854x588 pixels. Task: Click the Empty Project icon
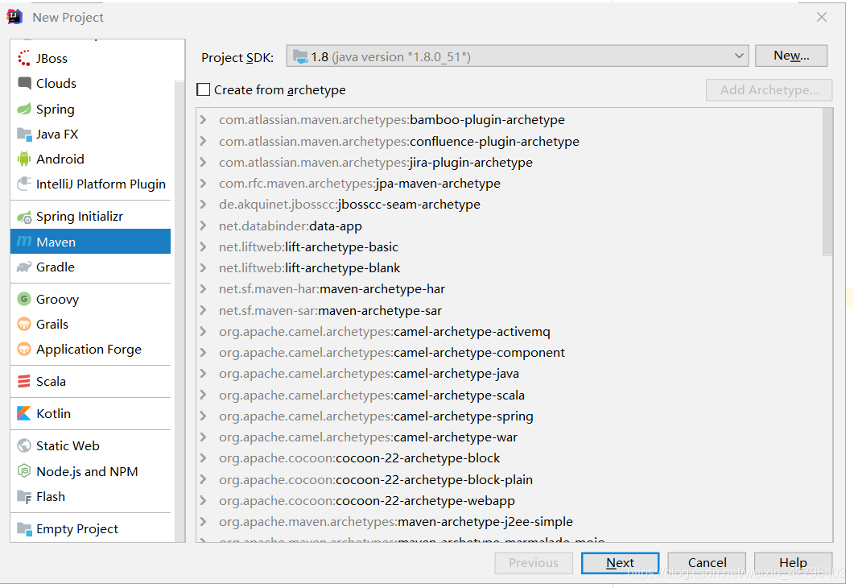(x=24, y=528)
